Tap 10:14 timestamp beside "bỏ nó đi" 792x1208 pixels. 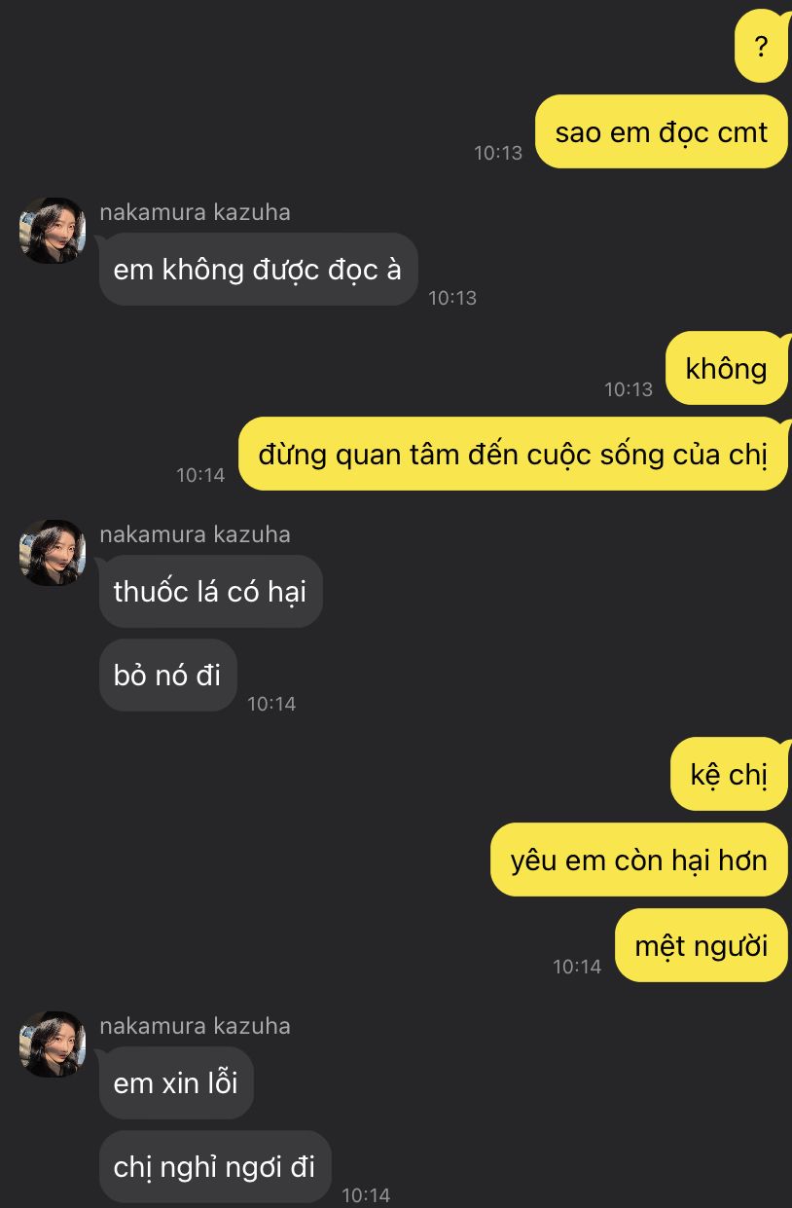271,704
